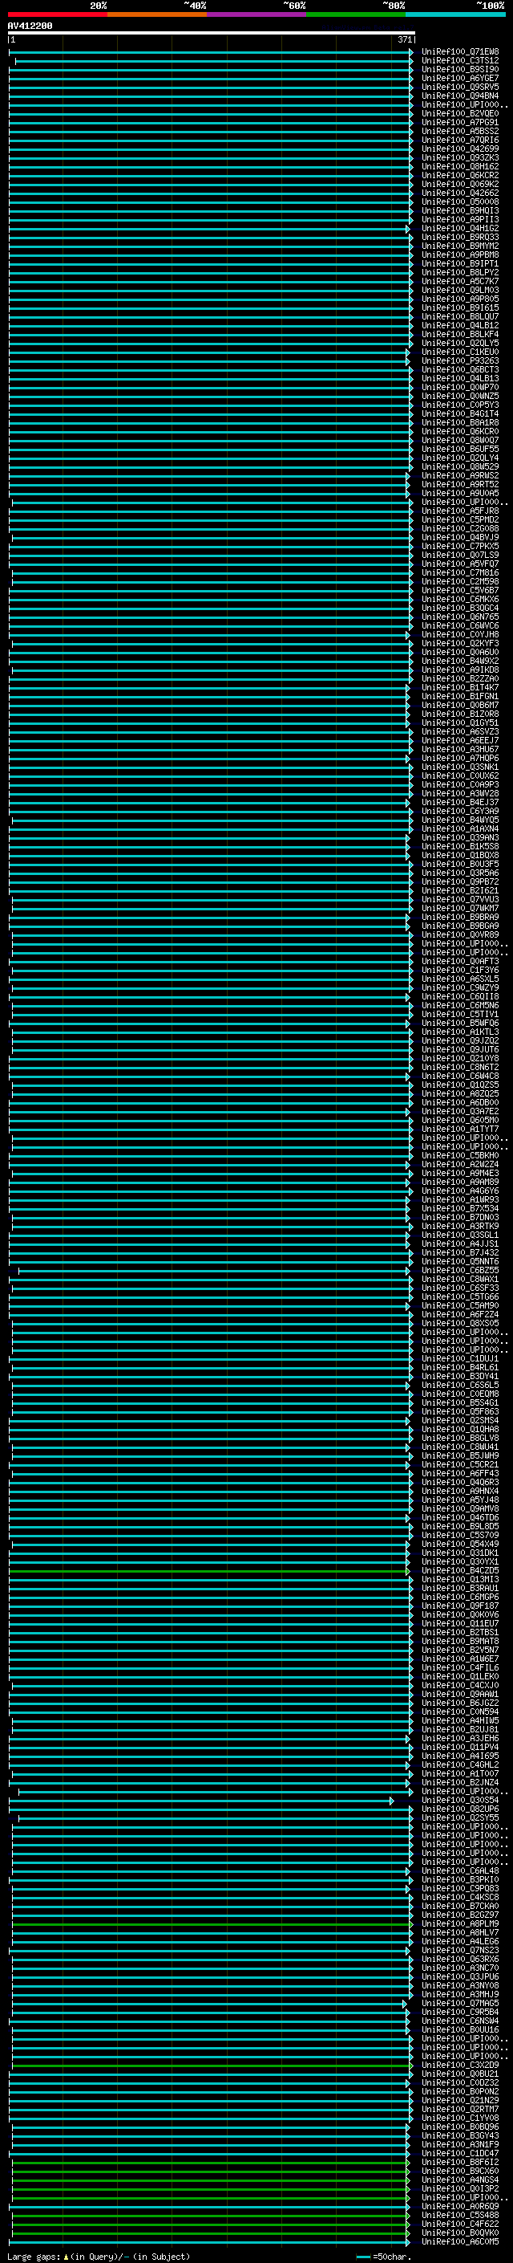The image size is (513, 2263).
Task: Click hit label UniRef100_A6F2Z4
Action: click(x=459, y=1315)
